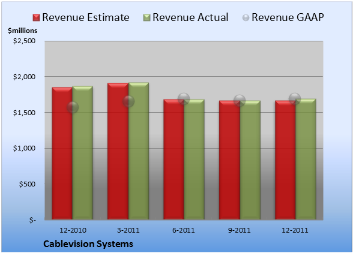Viewport: 353px width, 253px height.
Task: Click the GAAP sphere marker for 3-2011
Action: tap(128, 101)
